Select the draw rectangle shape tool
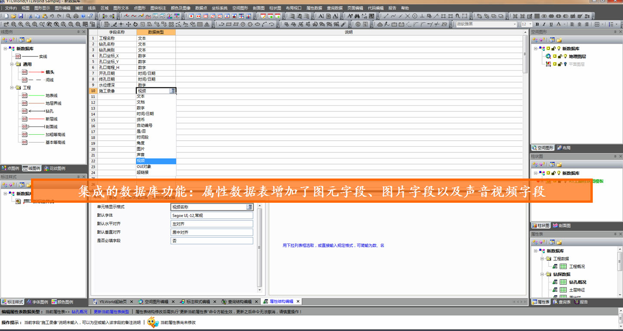 [x=228, y=25]
